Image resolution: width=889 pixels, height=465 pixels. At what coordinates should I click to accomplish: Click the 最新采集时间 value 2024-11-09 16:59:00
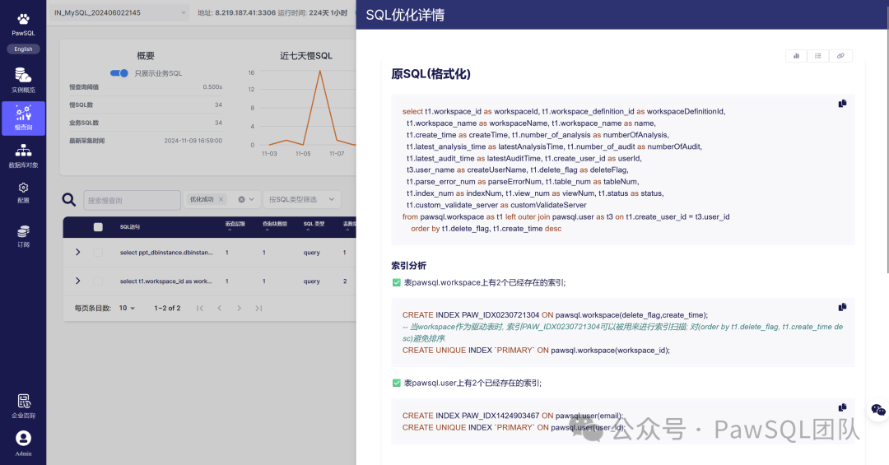point(193,141)
